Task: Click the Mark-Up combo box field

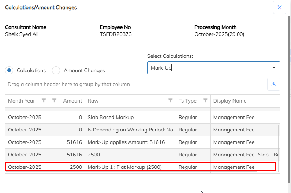Action: 209,68
